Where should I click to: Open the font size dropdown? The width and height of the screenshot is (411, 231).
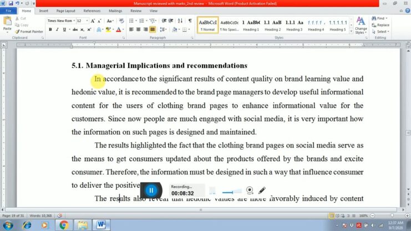(87, 20)
